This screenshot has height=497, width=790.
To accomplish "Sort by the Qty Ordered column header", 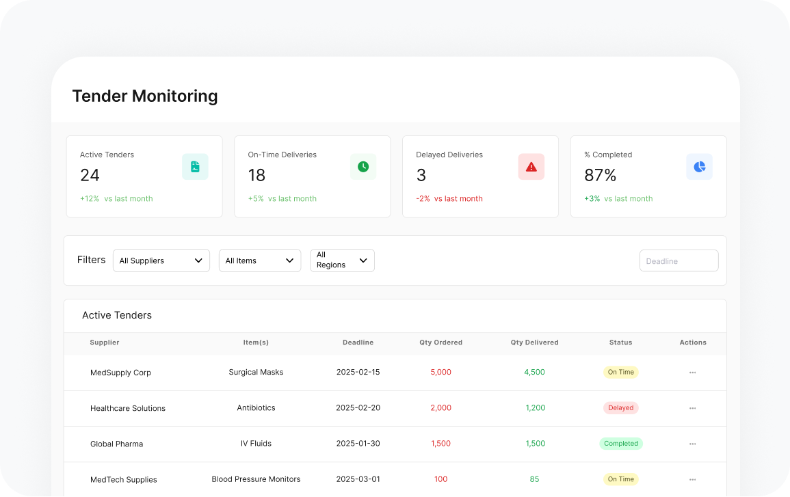I will point(440,342).
